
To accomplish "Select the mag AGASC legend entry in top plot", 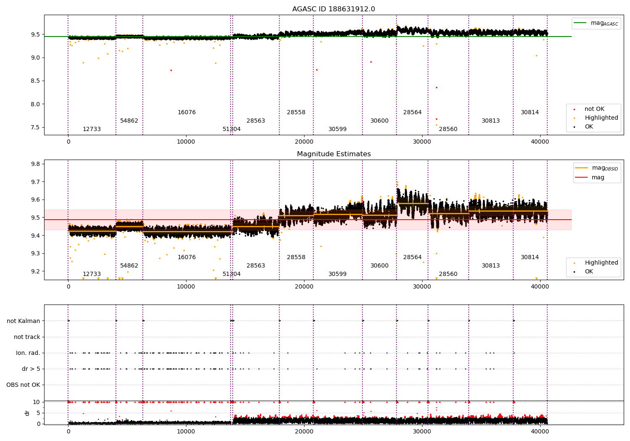I will (596, 24).
